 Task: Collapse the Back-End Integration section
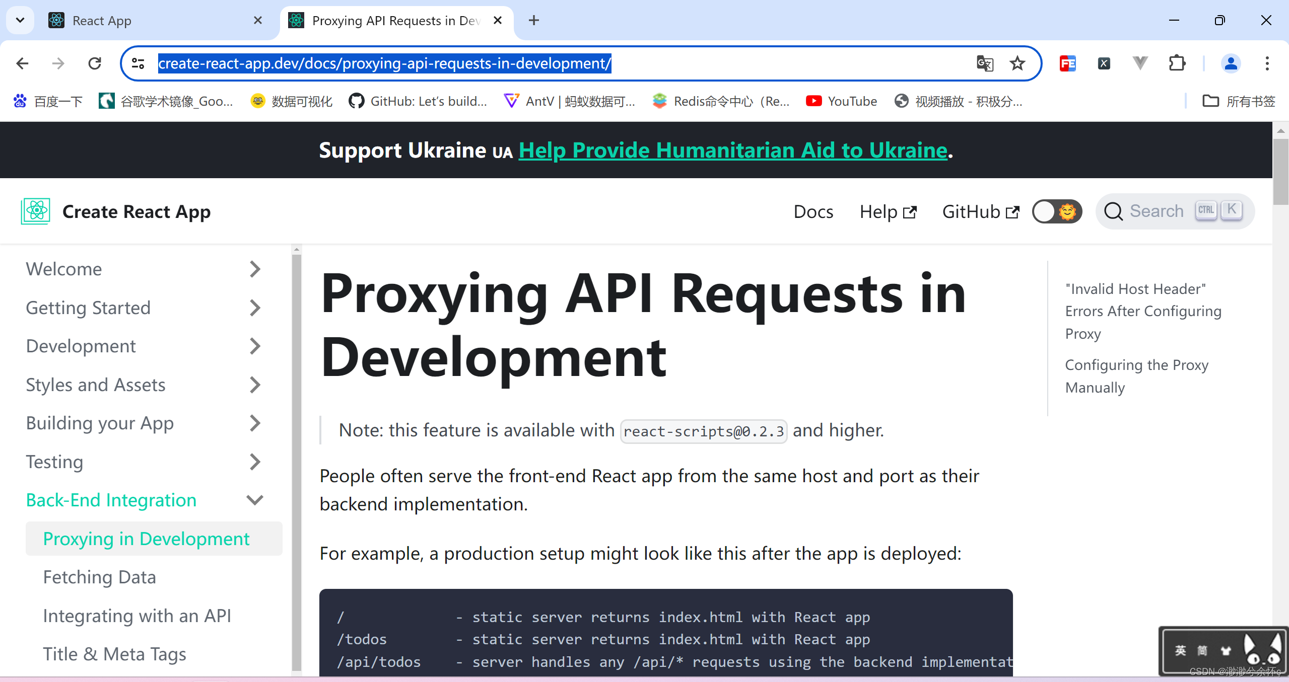pos(255,500)
